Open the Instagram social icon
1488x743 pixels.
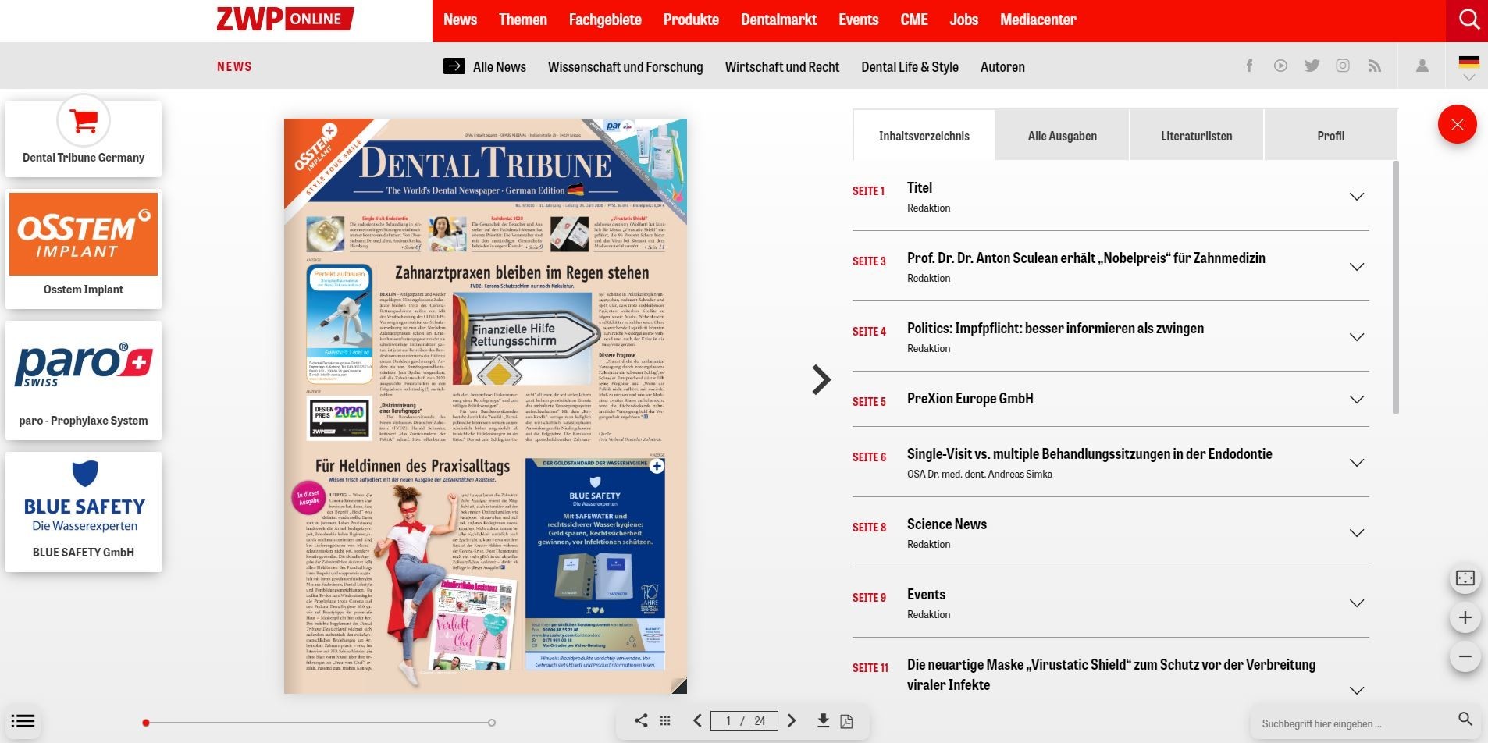pyautogui.click(x=1343, y=66)
